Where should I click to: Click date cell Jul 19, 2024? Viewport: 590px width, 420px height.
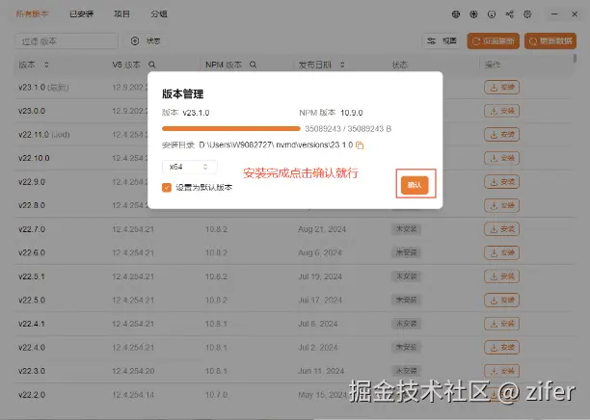320,276
